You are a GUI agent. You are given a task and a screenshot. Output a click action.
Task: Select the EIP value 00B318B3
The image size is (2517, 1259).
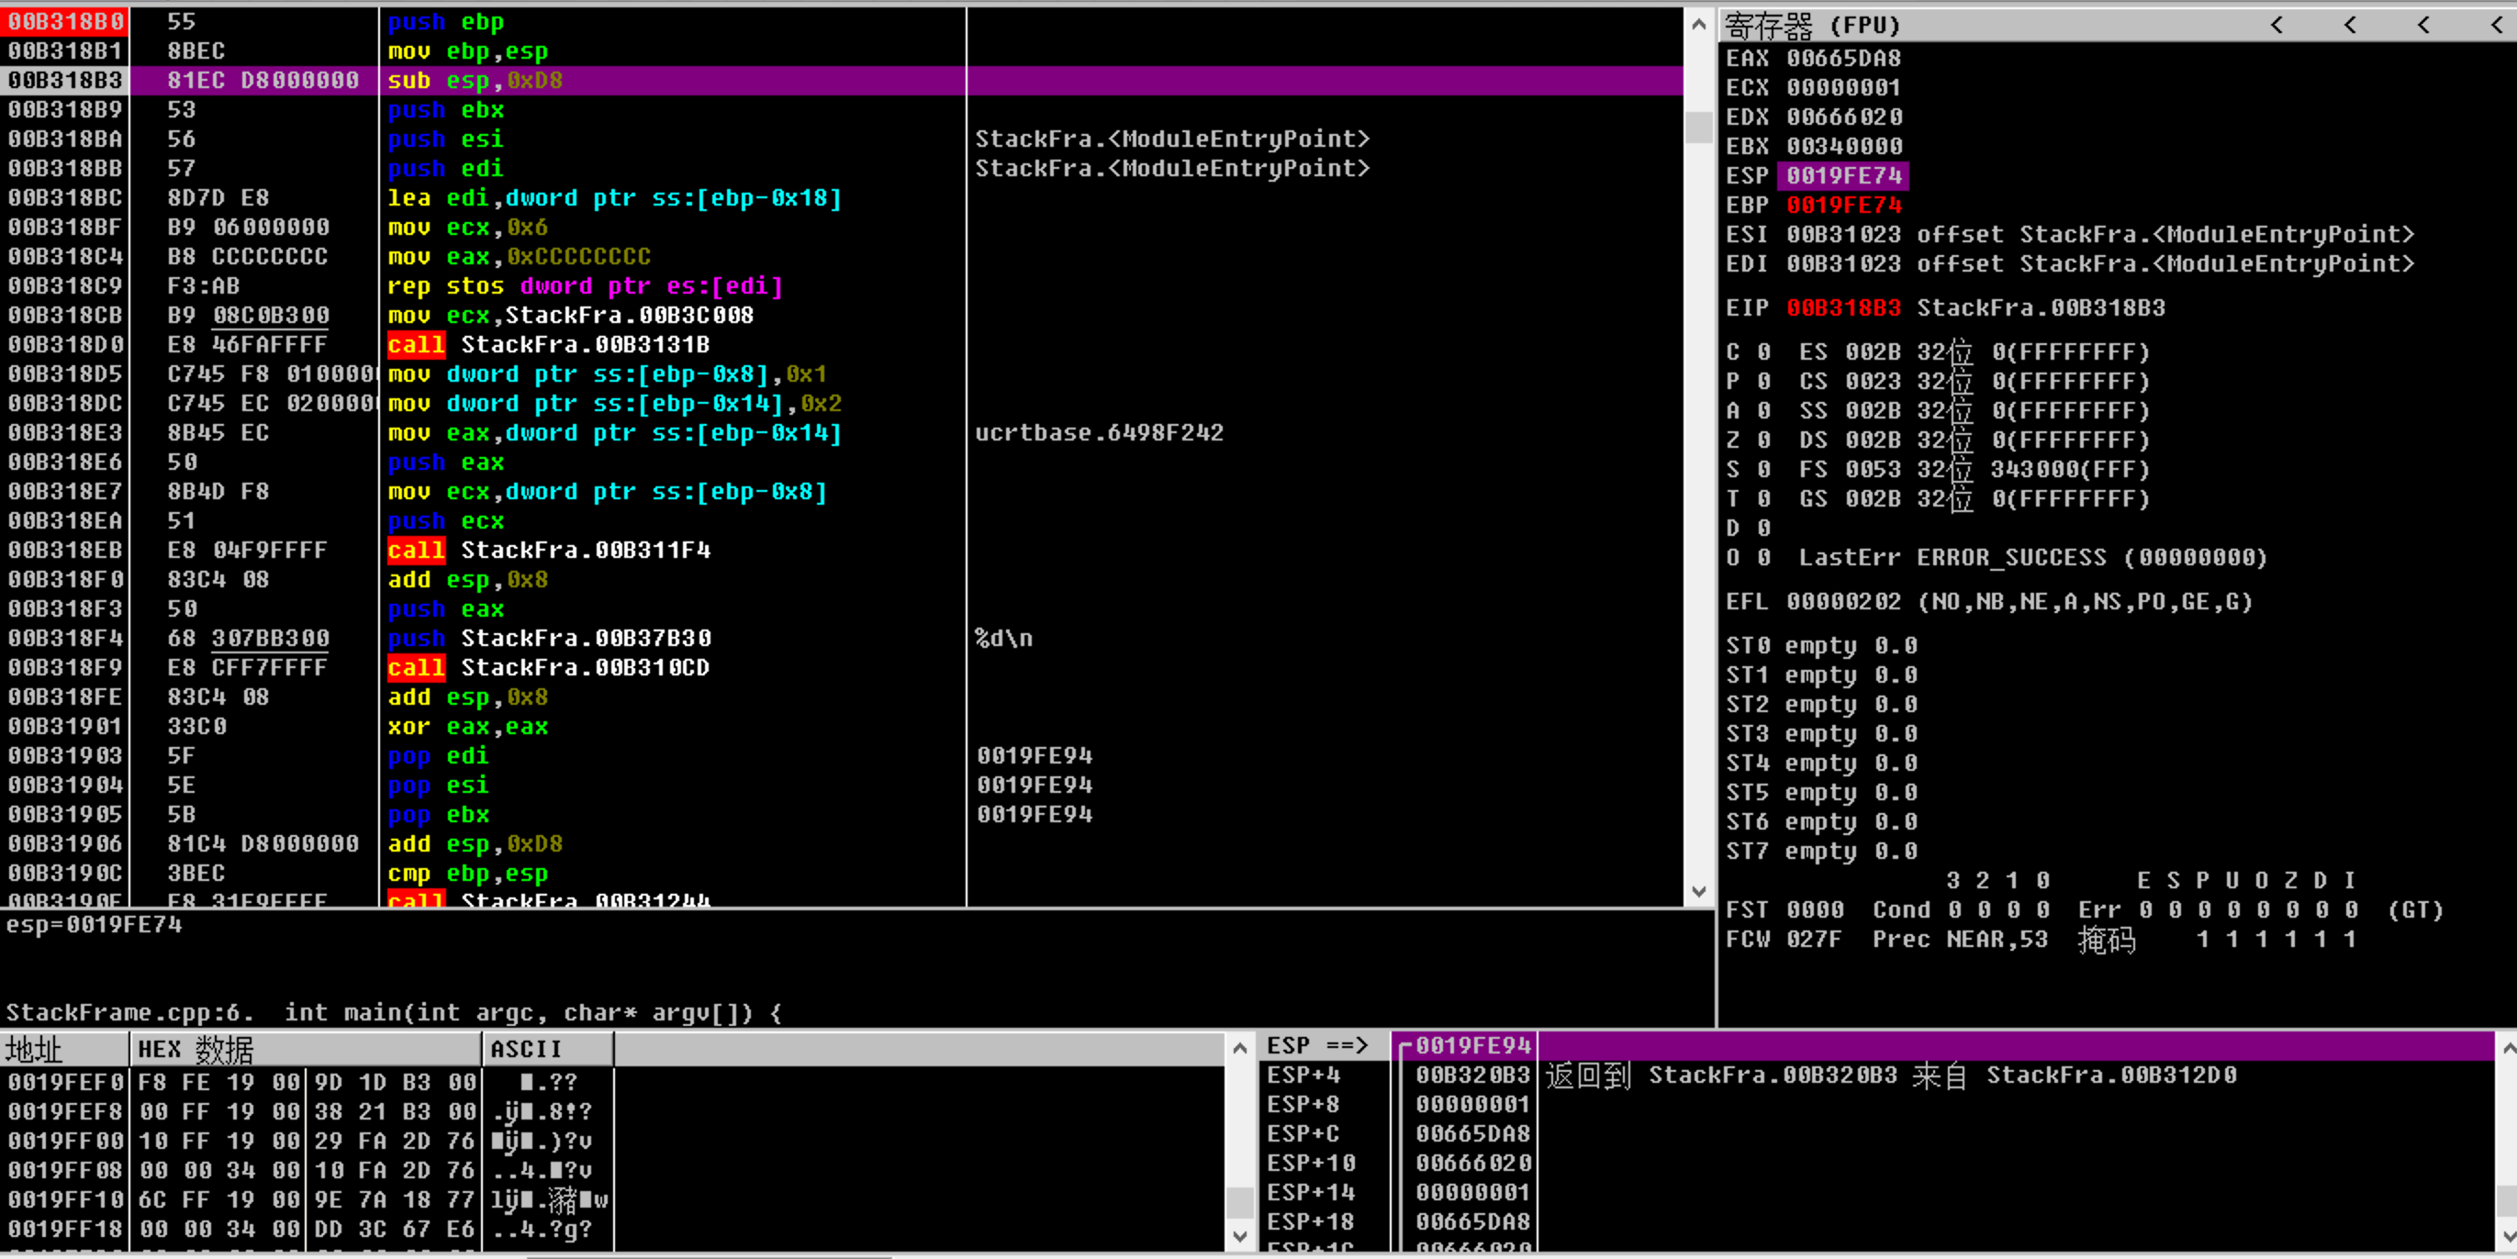click(x=1844, y=307)
